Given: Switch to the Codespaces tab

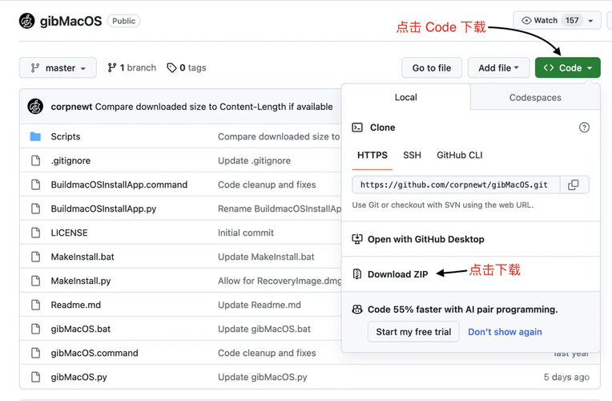Looking at the screenshot, I should click(535, 97).
